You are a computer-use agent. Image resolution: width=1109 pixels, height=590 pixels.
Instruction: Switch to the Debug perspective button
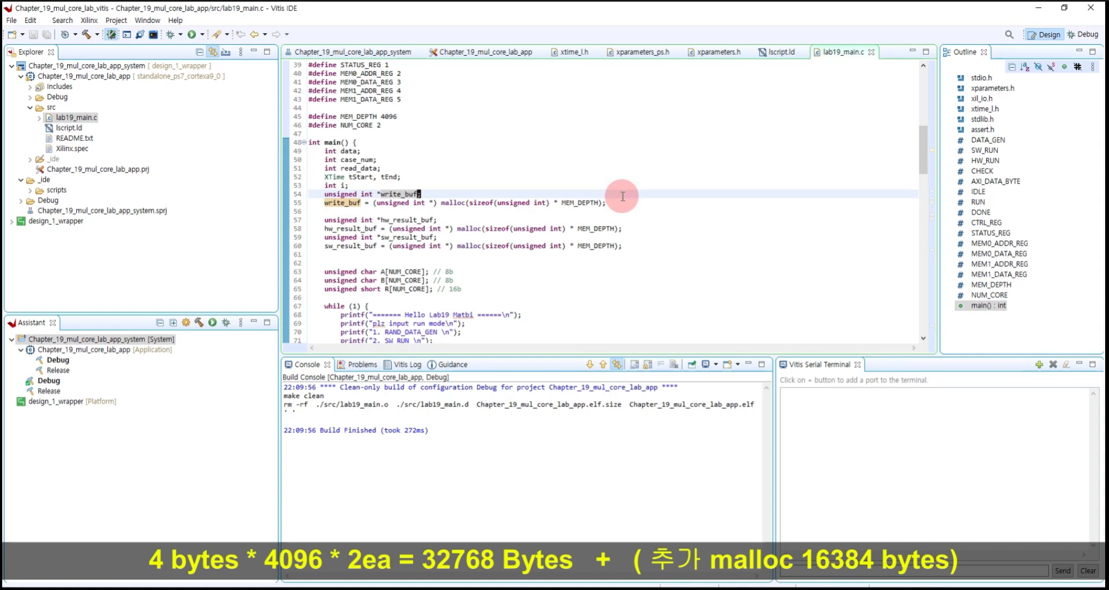[1083, 34]
